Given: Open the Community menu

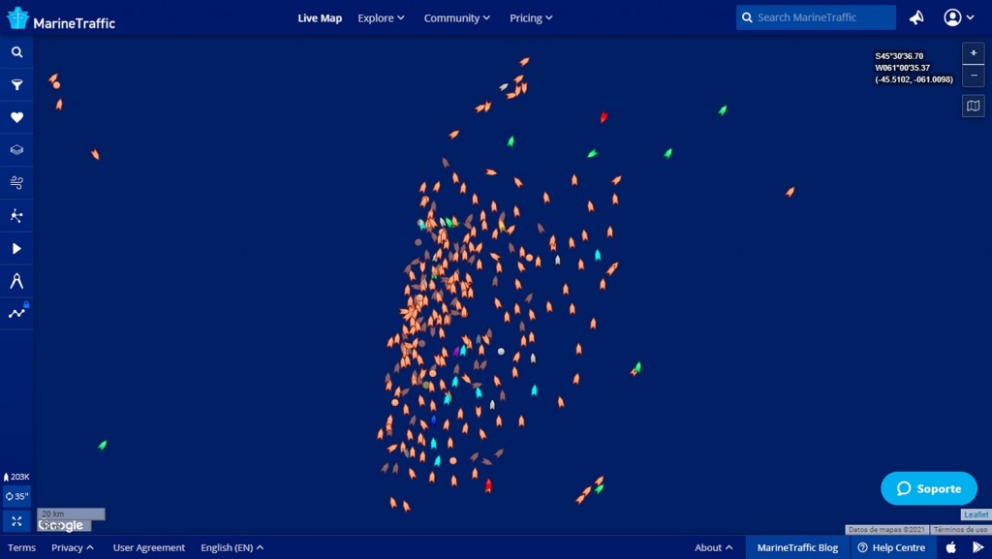Looking at the screenshot, I should [x=456, y=17].
